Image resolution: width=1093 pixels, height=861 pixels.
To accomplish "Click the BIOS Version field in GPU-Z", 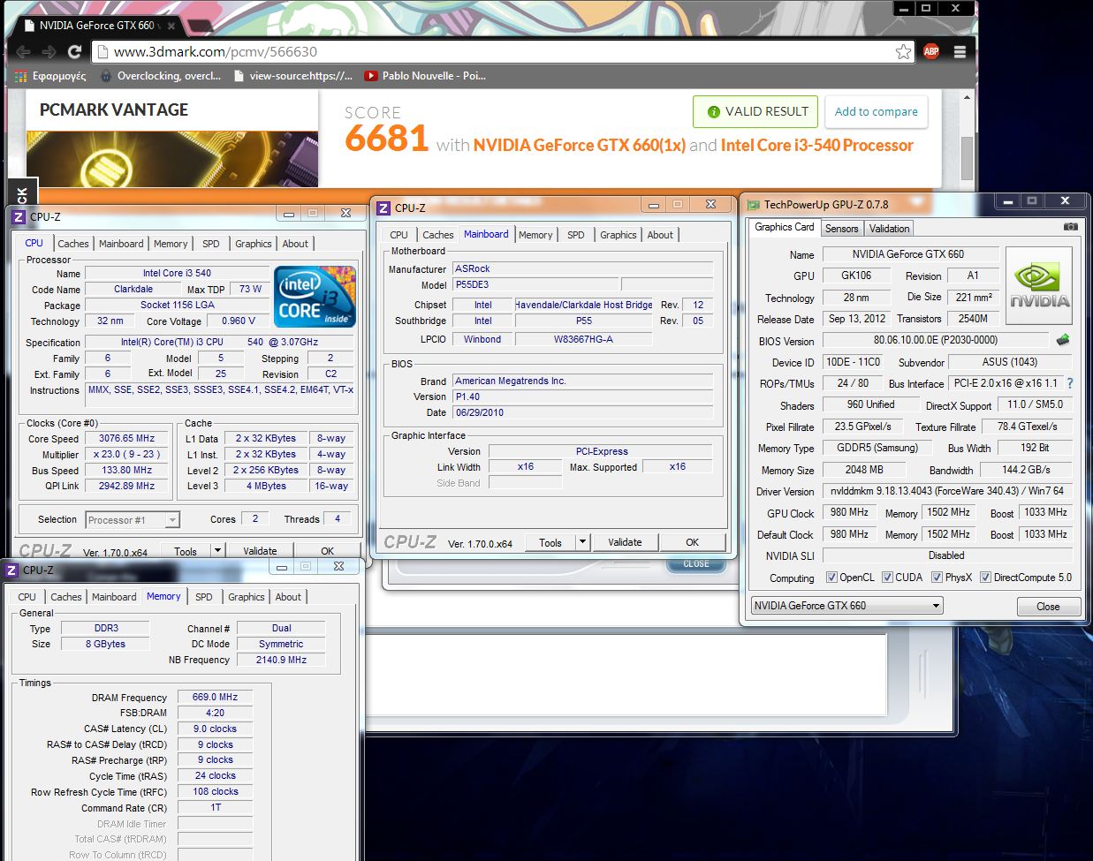I will [x=937, y=340].
